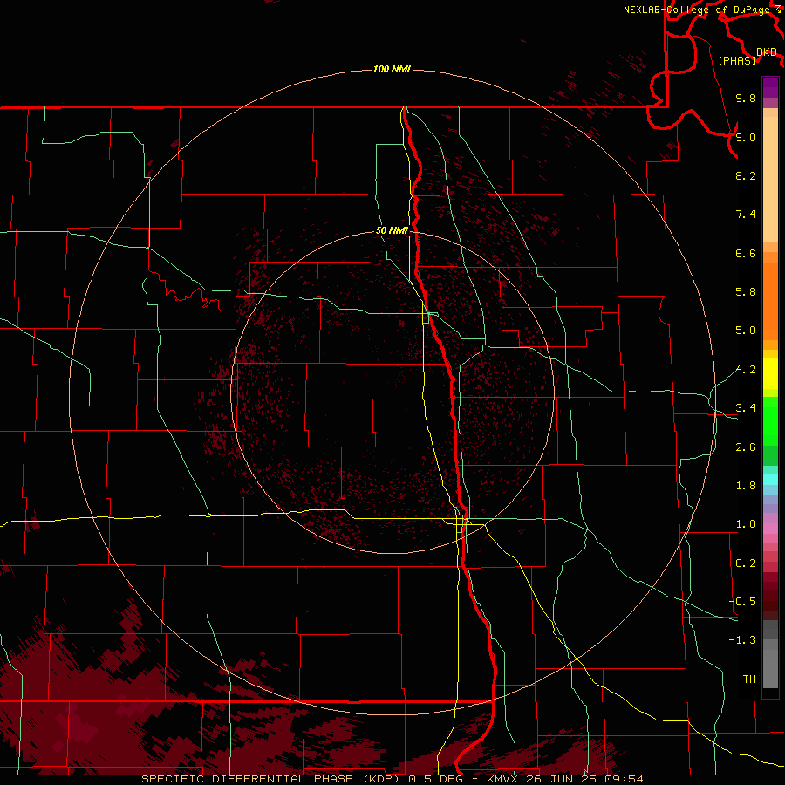Pick the cyan segment of the color bar
The width and height of the screenshot is (785, 785).
coord(770,480)
